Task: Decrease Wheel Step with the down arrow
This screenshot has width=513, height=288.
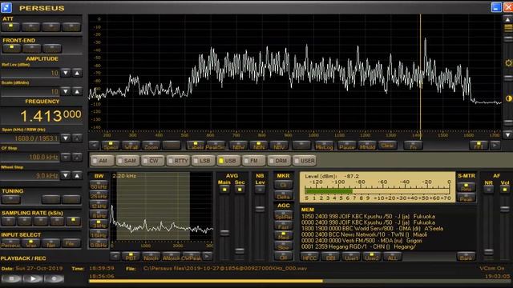Action: (66, 176)
